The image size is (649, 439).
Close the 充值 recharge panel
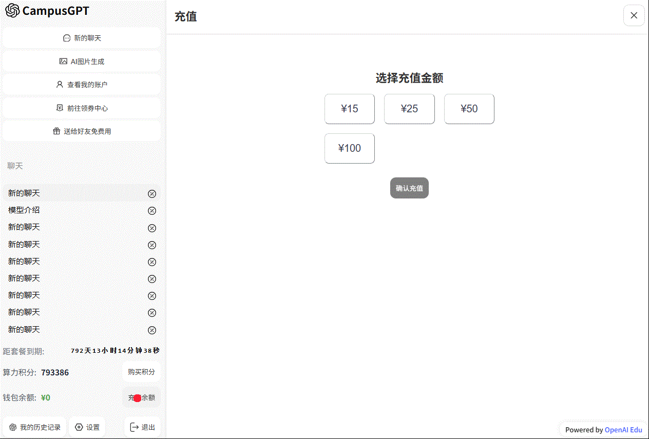(634, 15)
